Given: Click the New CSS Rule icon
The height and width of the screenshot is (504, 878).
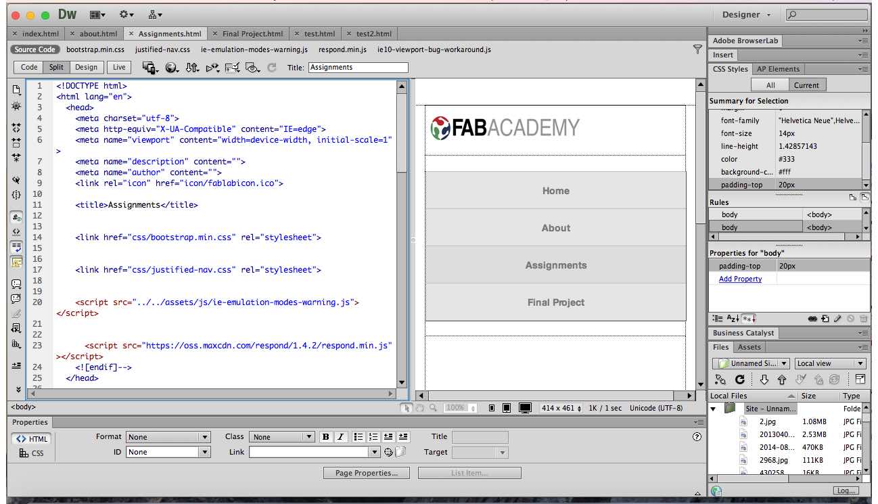Looking at the screenshot, I should click(x=826, y=318).
